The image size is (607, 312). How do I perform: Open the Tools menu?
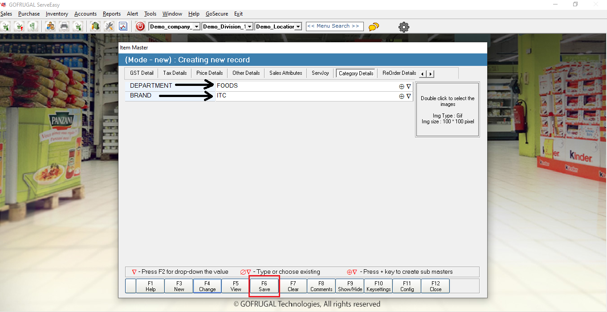[151, 14]
